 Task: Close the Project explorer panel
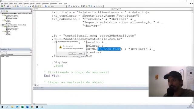pos(31,8)
